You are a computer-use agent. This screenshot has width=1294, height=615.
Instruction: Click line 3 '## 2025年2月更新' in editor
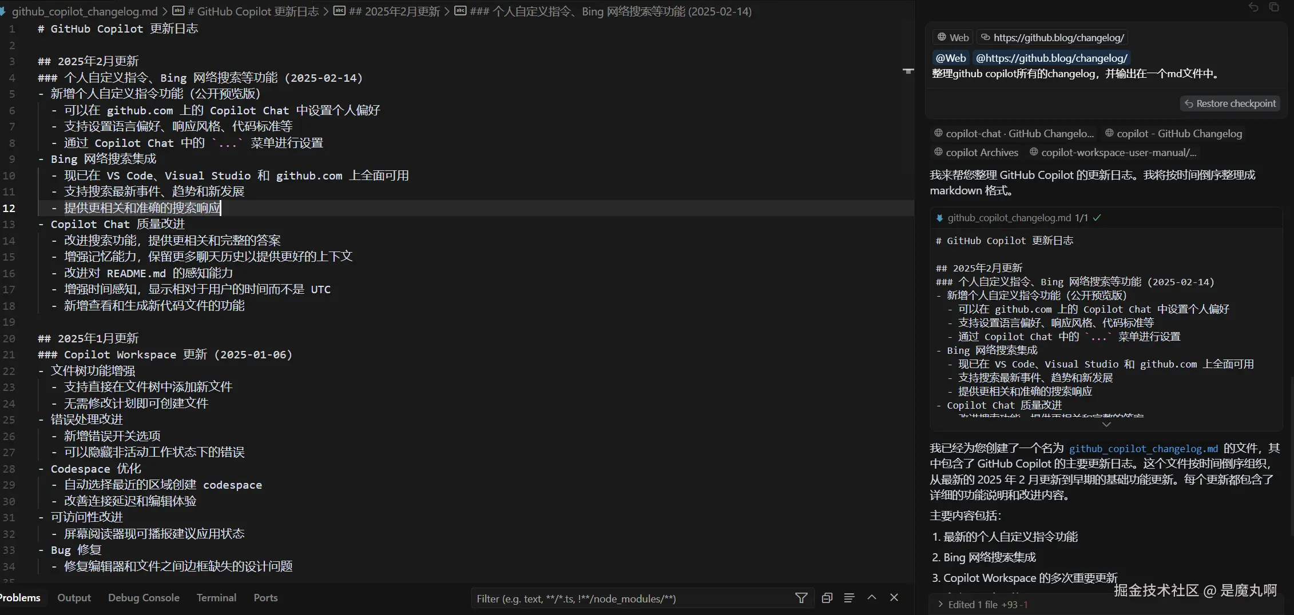(88, 61)
